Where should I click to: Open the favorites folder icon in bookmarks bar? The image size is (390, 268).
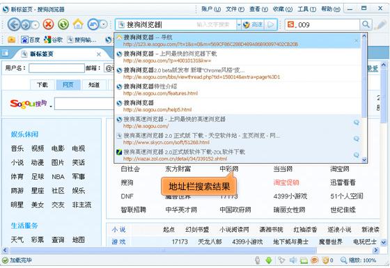click(11, 40)
